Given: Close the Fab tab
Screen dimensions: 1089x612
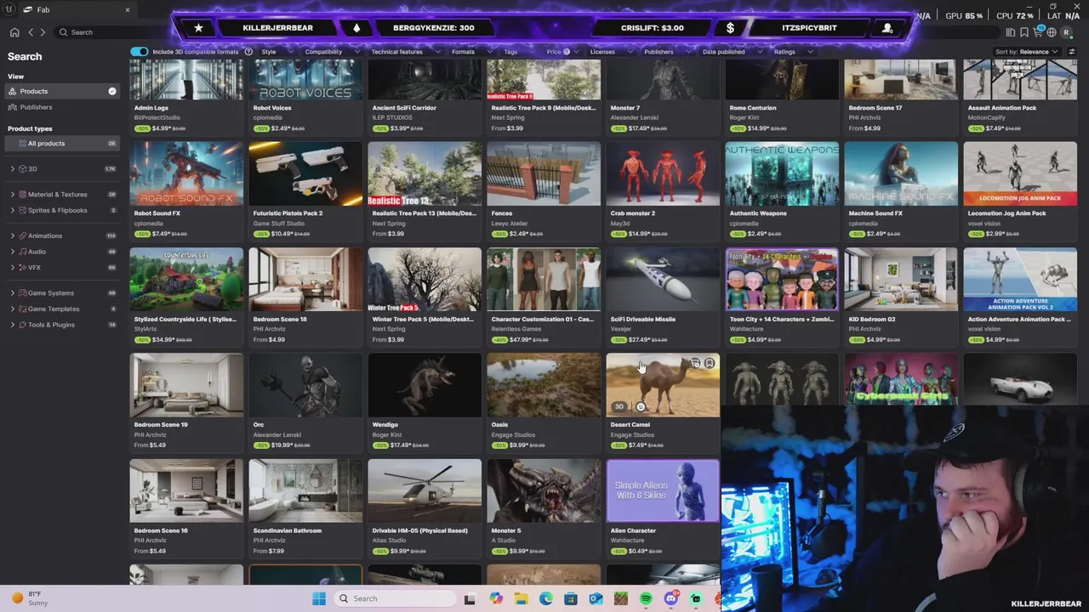Looking at the screenshot, I should 128,9.
